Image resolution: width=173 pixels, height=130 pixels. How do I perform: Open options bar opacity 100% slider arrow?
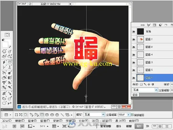(128, 115)
